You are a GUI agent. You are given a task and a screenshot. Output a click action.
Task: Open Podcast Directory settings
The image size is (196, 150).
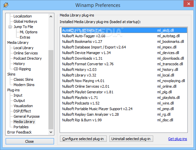point(27,58)
